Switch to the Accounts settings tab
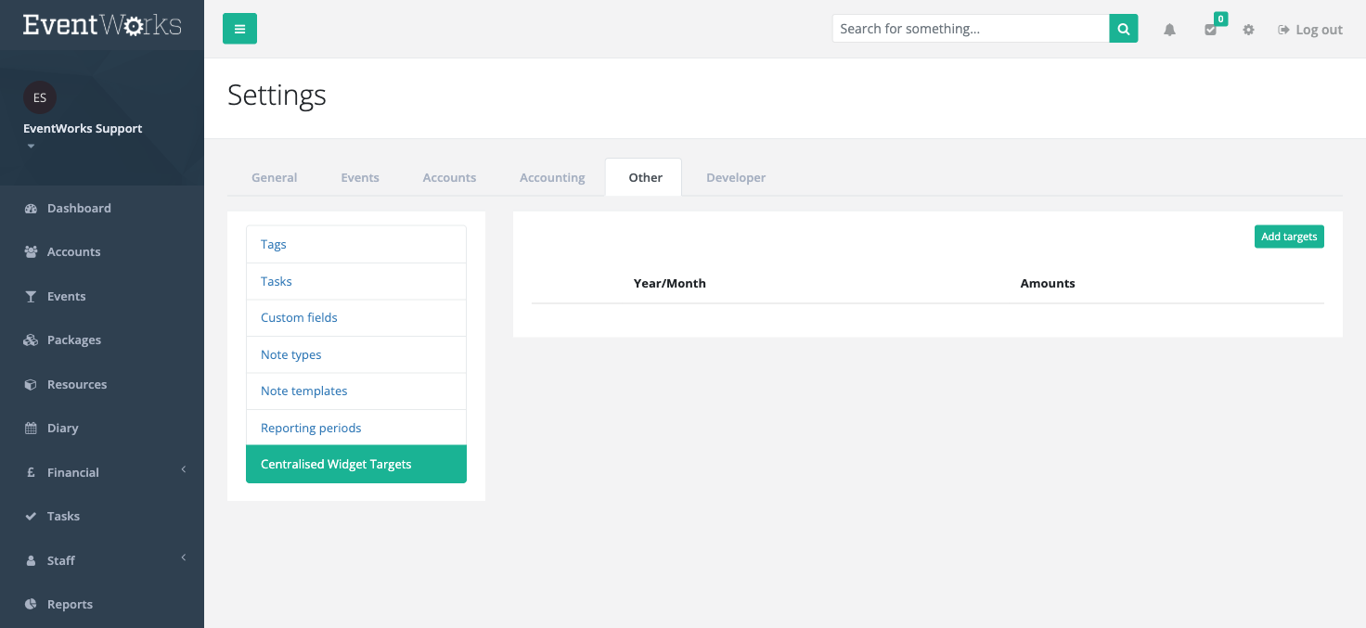 click(449, 177)
